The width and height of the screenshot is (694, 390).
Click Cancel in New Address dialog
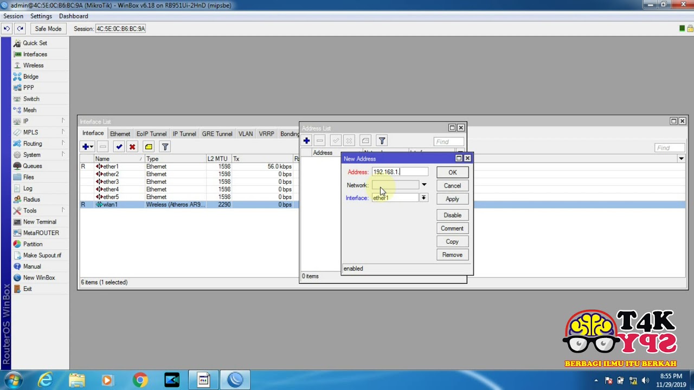tap(452, 186)
